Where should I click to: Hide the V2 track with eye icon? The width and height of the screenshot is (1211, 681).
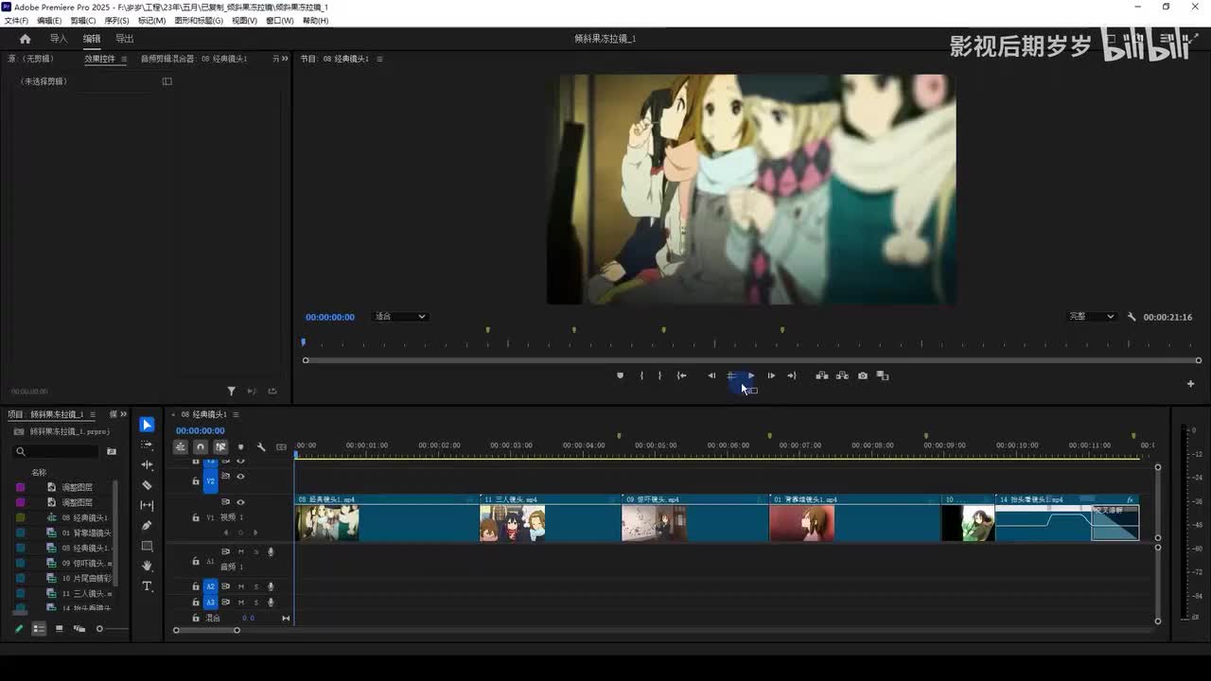tap(240, 476)
